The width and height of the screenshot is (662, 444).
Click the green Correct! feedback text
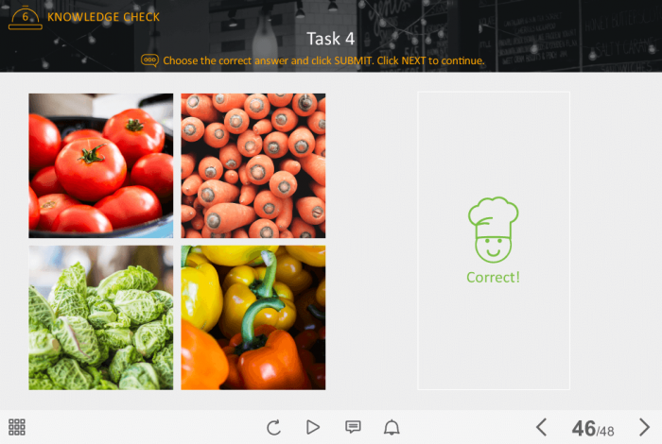[x=493, y=277]
